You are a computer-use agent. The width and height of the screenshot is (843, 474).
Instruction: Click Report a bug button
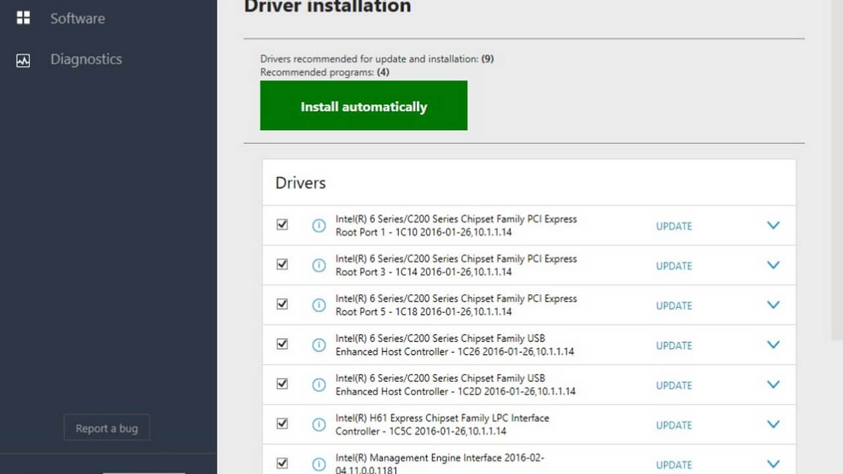point(107,428)
